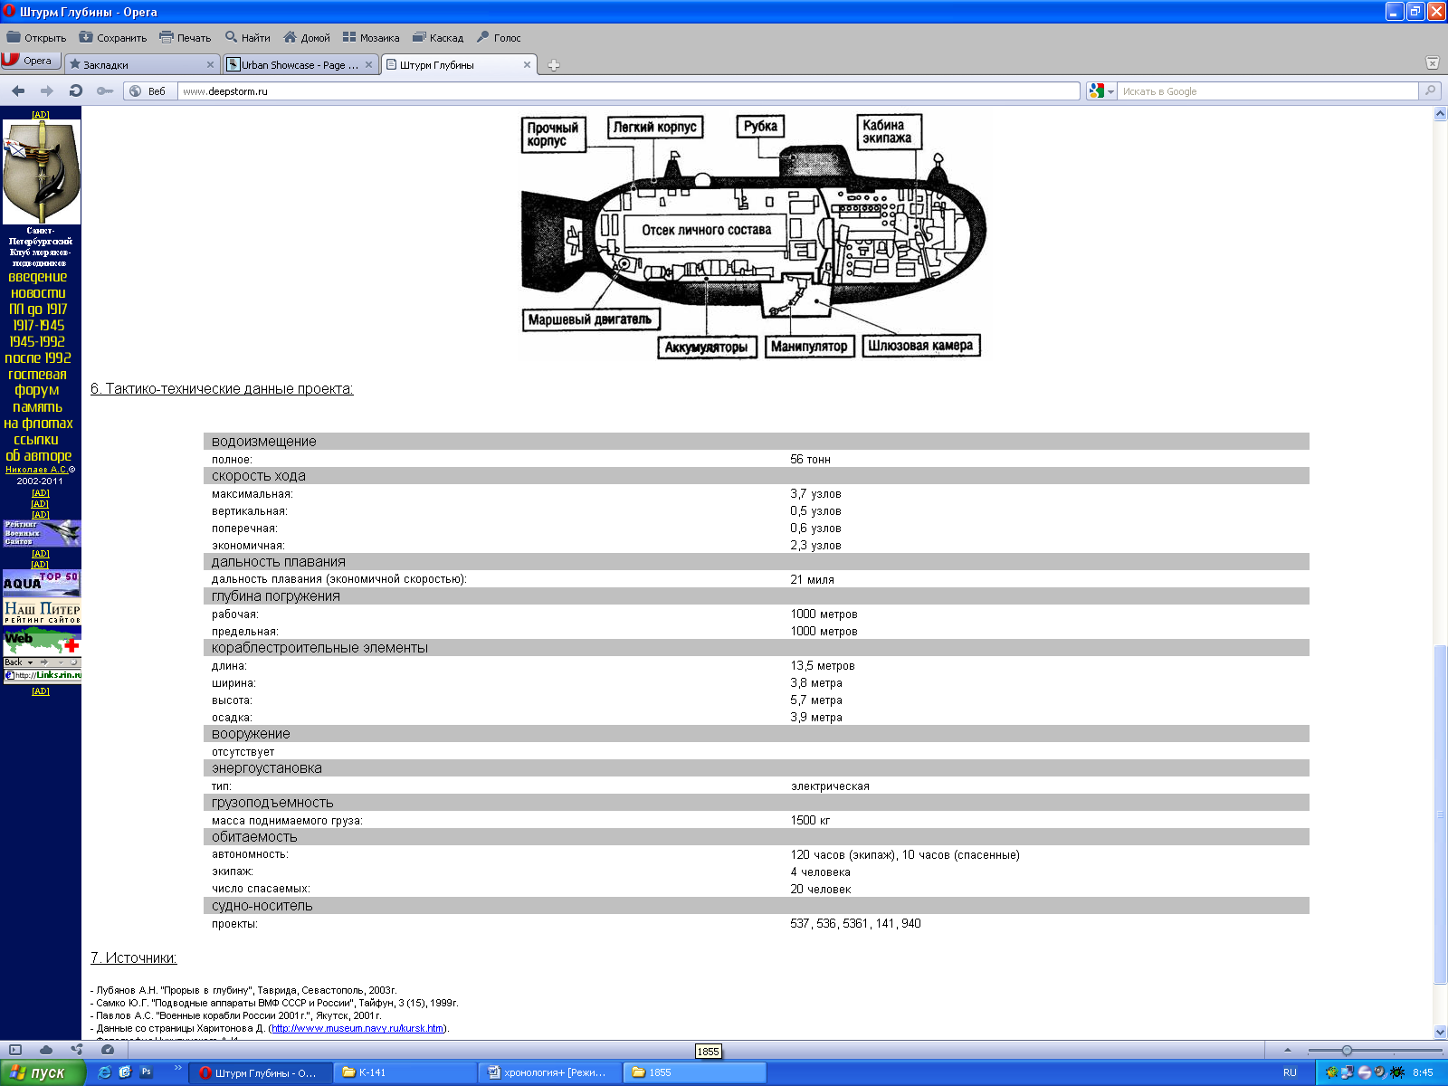The height and width of the screenshot is (1086, 1448).
Task: Click the scroll down arrow
Action: (1440, 1032)
